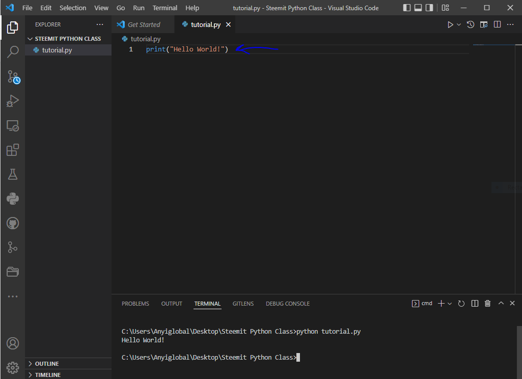Screen dimensions: 522x379
Task: Close the tutorial.py editor tab
Action: 228,24
